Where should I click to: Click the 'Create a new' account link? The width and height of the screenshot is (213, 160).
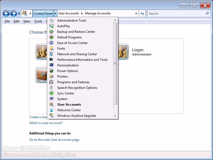coord(38,117)
